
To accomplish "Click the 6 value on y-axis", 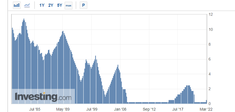I will point(210,59).
